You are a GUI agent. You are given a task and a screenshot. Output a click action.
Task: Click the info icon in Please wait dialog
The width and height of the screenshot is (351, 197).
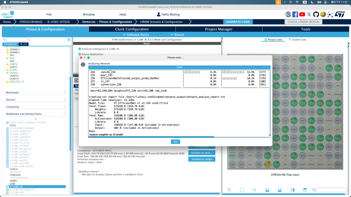point(83,65)
